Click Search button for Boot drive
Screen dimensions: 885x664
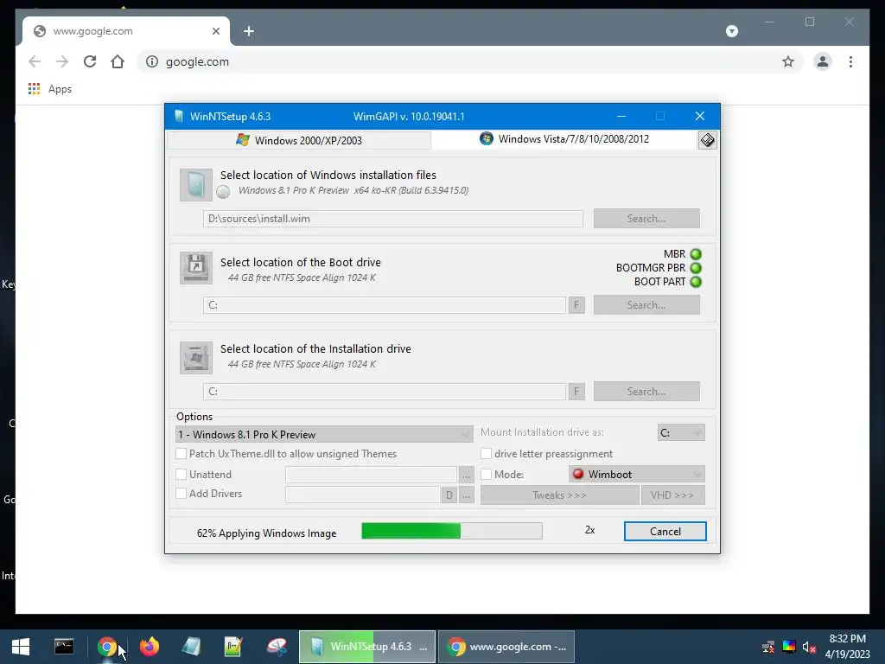(646, 305)
